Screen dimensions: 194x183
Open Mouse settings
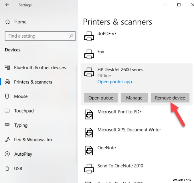point(21,96)
